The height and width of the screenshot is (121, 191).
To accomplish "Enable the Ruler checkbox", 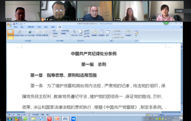I will (51, 31).
